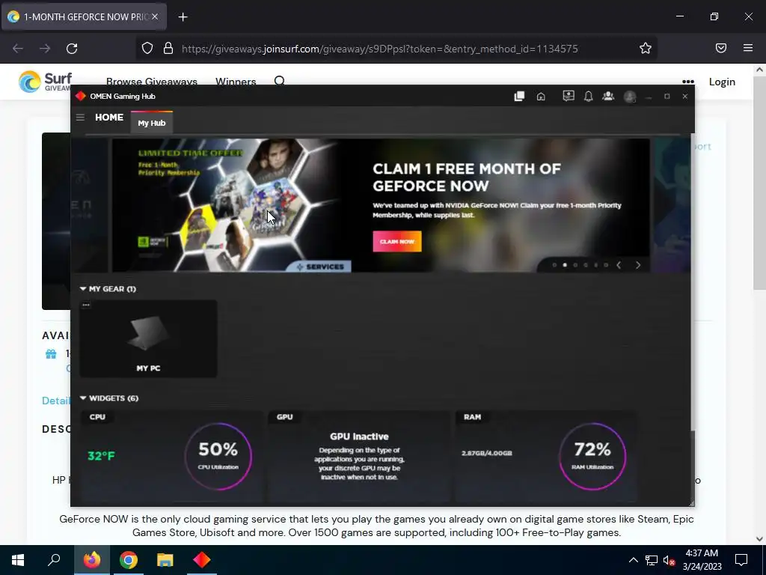Open the stacked windows icon in OMEN title bar

click(519, 97)
